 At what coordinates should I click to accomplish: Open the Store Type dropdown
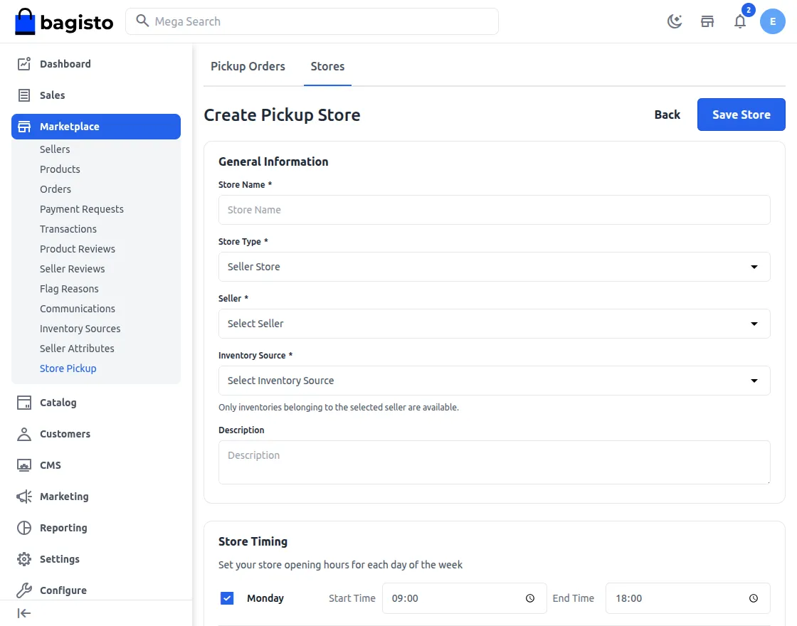coord(494,267)
